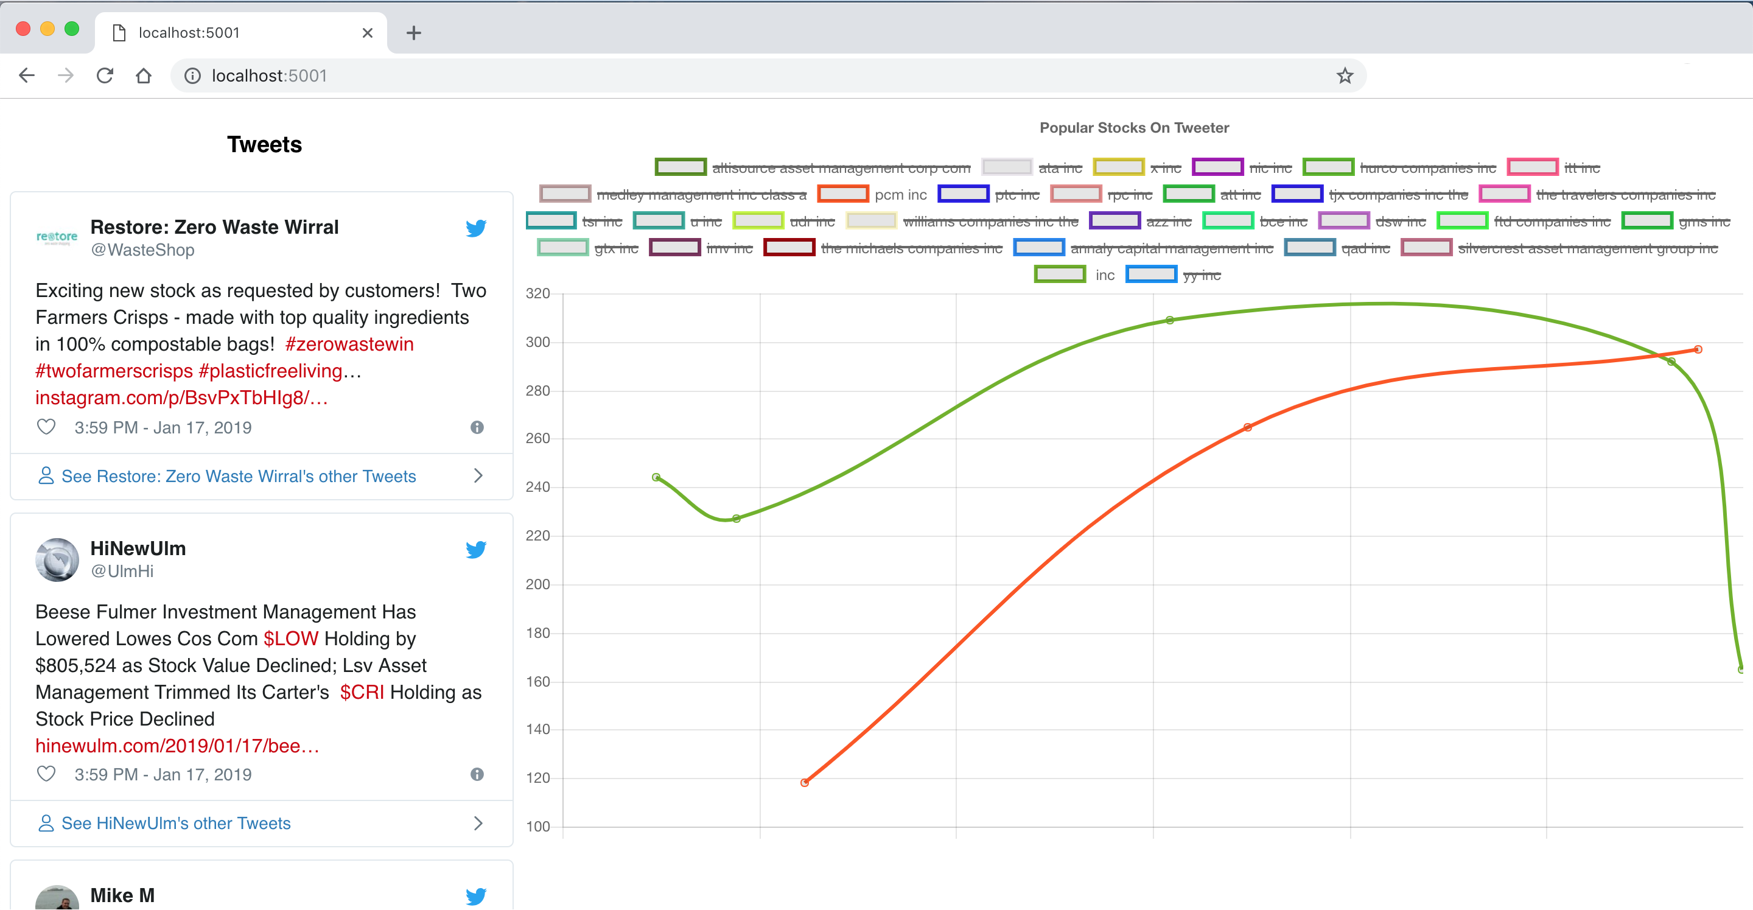
Task: Expand Restore's other Tweets chevron
Action: pyautogui.click(x=478, y=476)
